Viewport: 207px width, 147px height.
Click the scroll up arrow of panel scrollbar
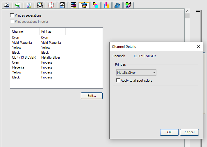coord(187,11)
